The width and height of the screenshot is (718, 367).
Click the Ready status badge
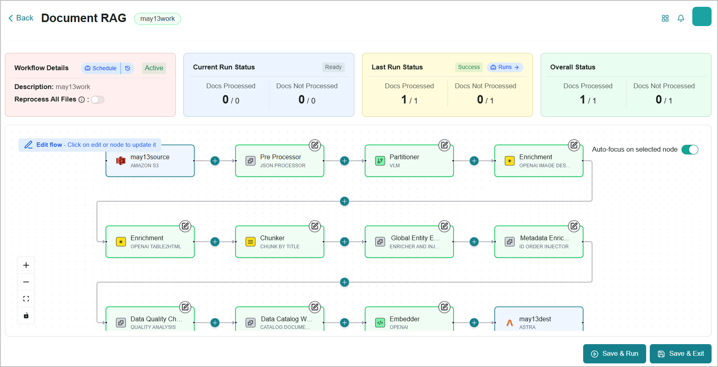333,67
